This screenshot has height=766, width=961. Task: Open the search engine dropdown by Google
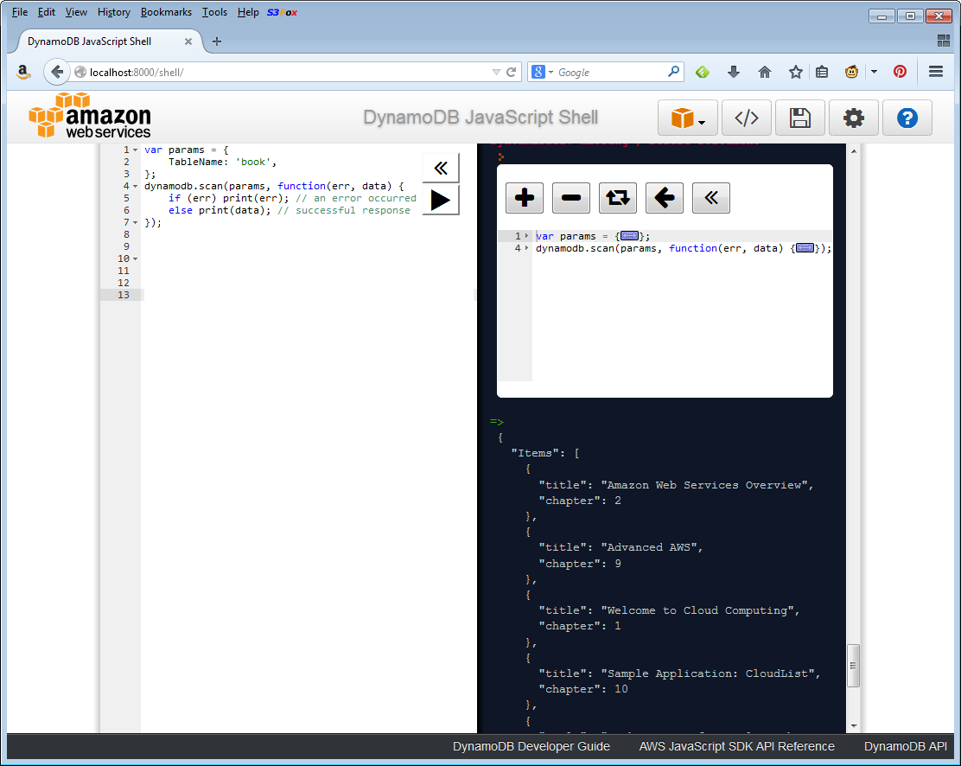point(542,73)
